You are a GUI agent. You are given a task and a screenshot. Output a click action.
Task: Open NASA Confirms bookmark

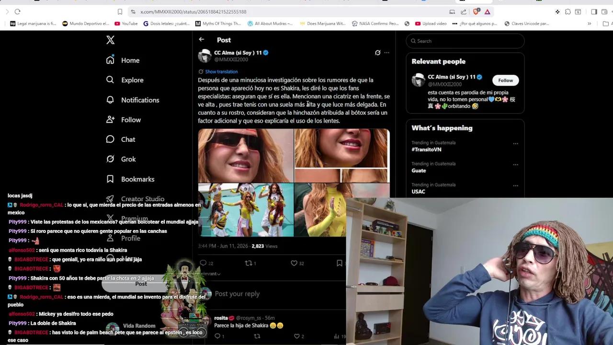point(375,23)
